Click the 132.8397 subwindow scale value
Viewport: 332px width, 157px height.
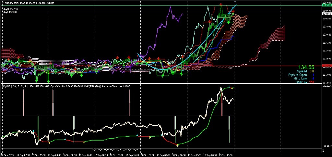click(x=327, y=146)
